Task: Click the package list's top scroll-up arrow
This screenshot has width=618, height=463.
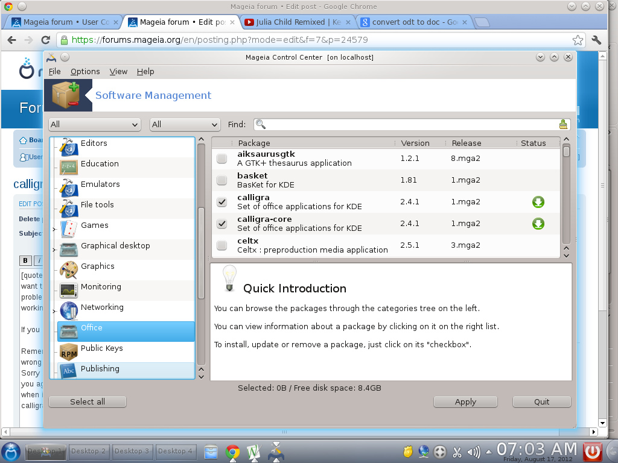Action: pyautogui.click(x=566, y=139)
